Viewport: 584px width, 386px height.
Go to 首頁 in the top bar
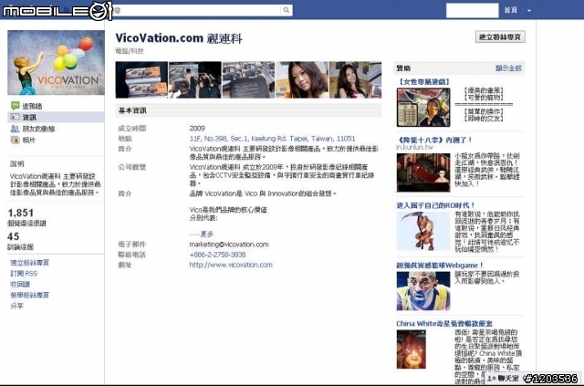[x=511, y=10]
